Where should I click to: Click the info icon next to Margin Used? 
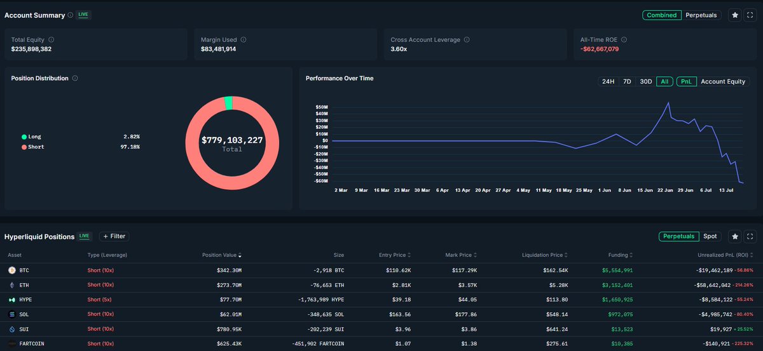click(x=244, y=39)
